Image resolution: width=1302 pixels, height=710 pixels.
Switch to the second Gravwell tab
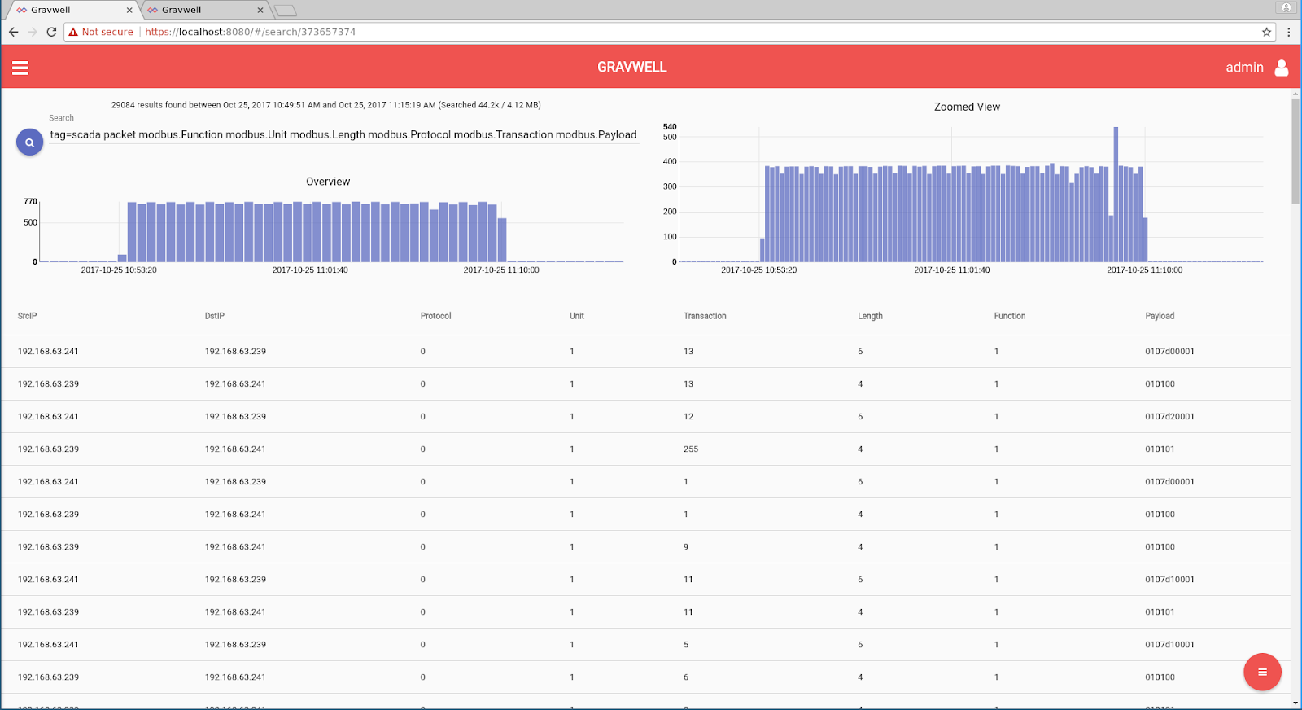[x=205, y=10]
